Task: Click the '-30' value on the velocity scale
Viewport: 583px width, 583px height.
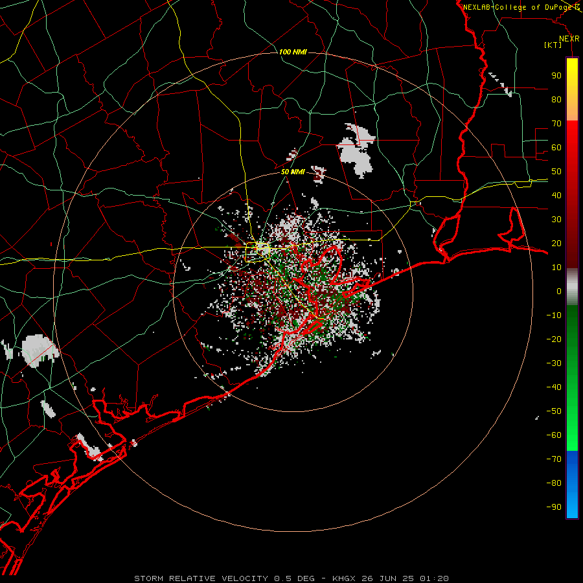Action: tap(554, 363)
